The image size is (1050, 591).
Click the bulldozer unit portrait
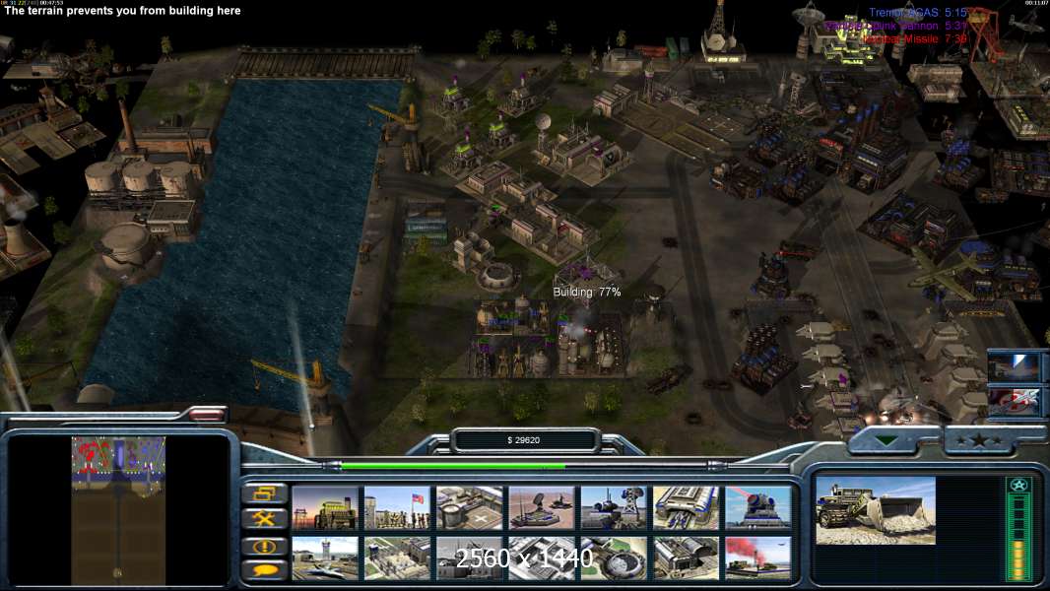pyautogui.click(x=876, y=510)
